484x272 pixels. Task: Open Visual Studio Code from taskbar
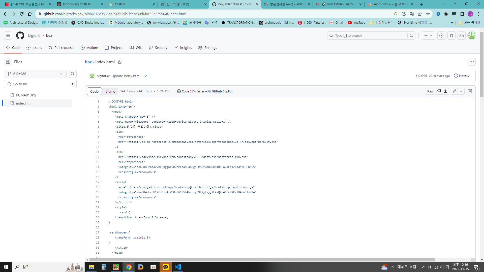tap(178, 267)
